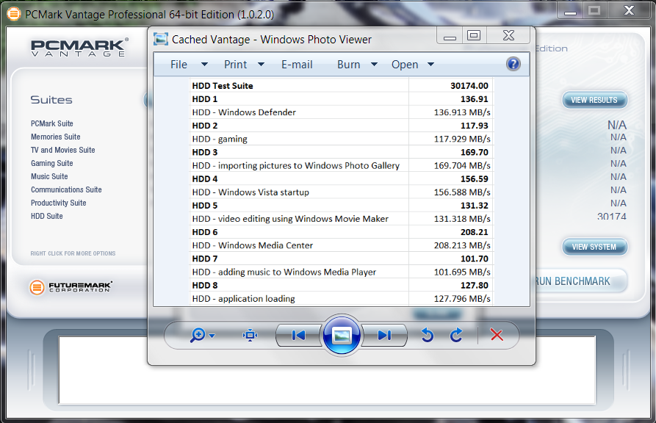Open the Open menu

pos(405,65)
